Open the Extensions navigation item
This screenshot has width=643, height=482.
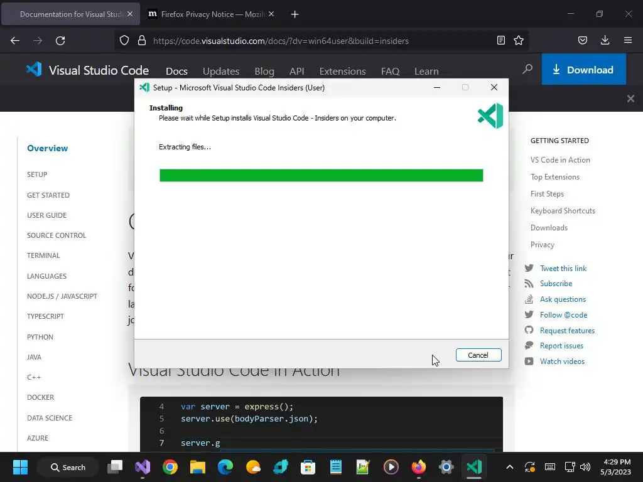coord(342,72)
